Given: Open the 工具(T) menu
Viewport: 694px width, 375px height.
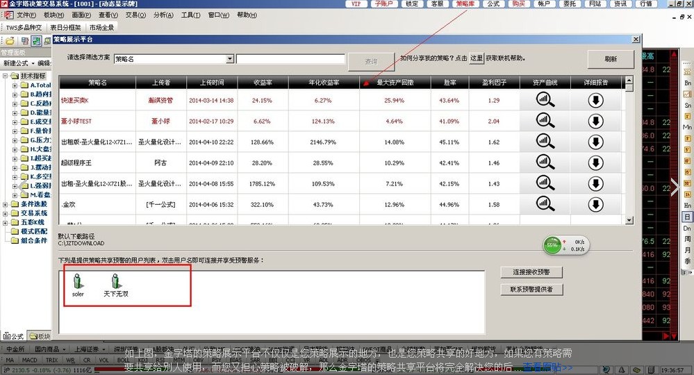Looking at the screenshot, I should point(191,15).
